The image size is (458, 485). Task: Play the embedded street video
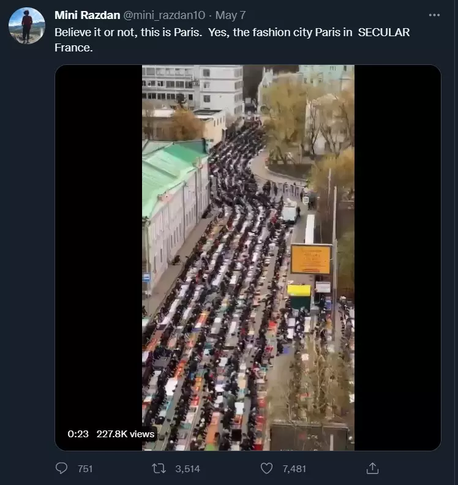[x=248, y=257]
